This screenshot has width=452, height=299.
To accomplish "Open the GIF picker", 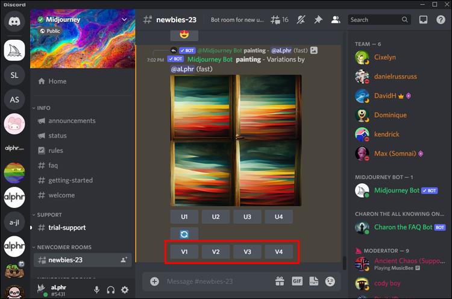I will [297, 281].
